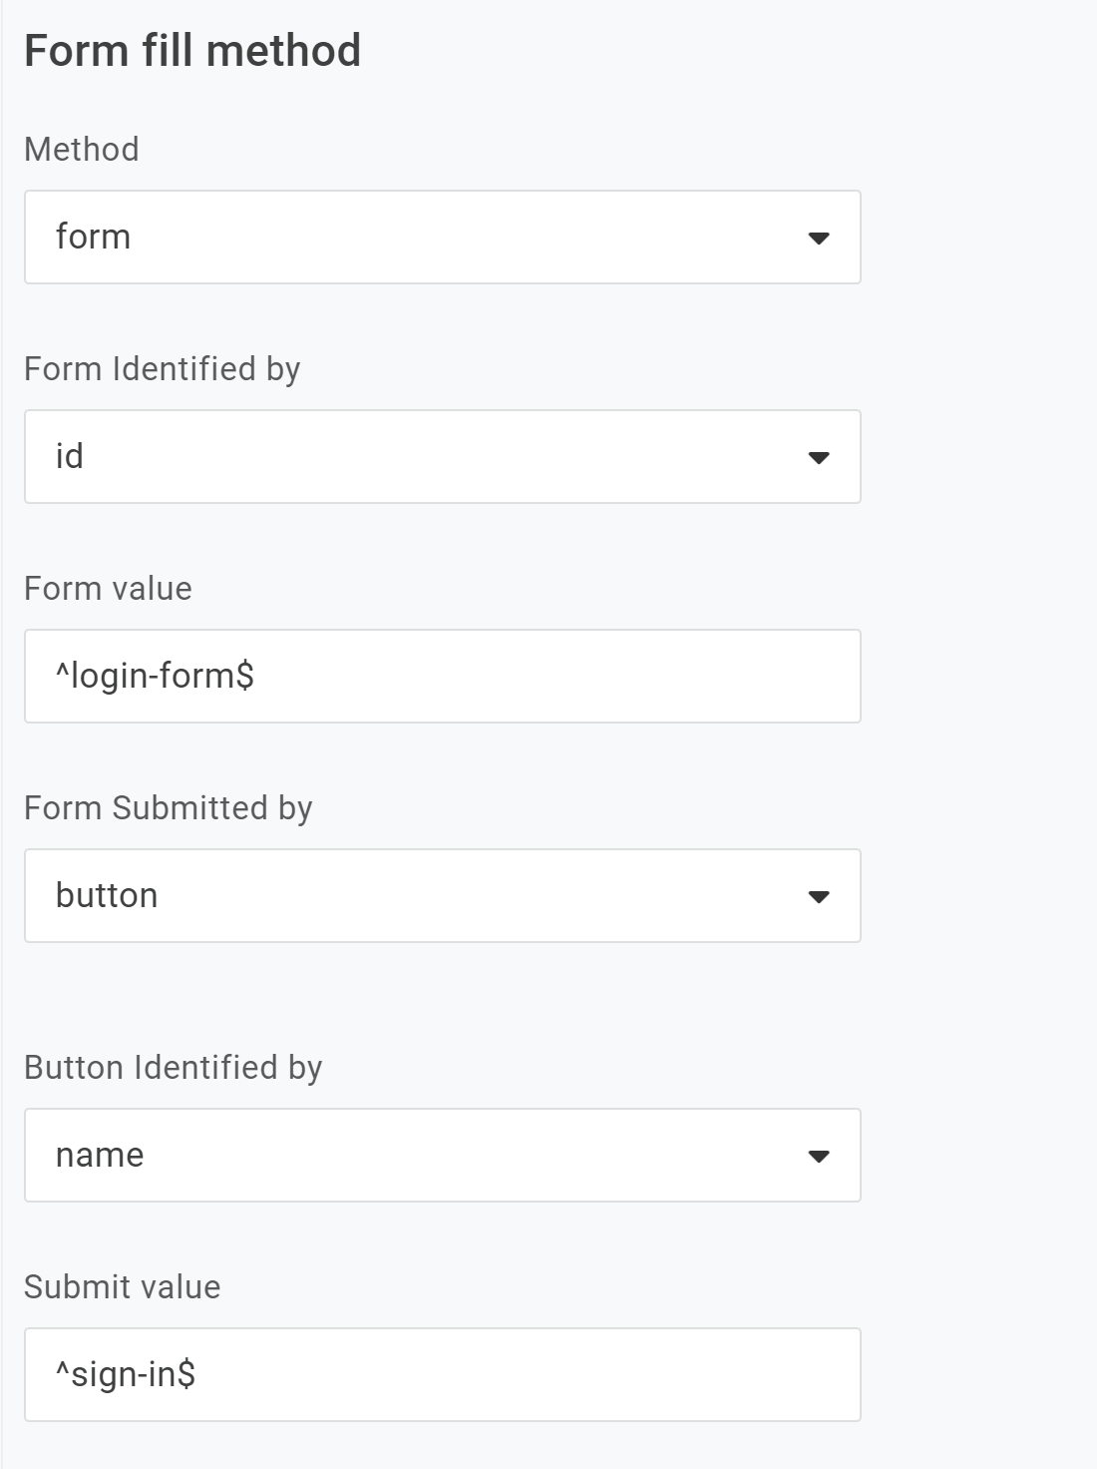Click the 'Form value' label

point(108,589)
